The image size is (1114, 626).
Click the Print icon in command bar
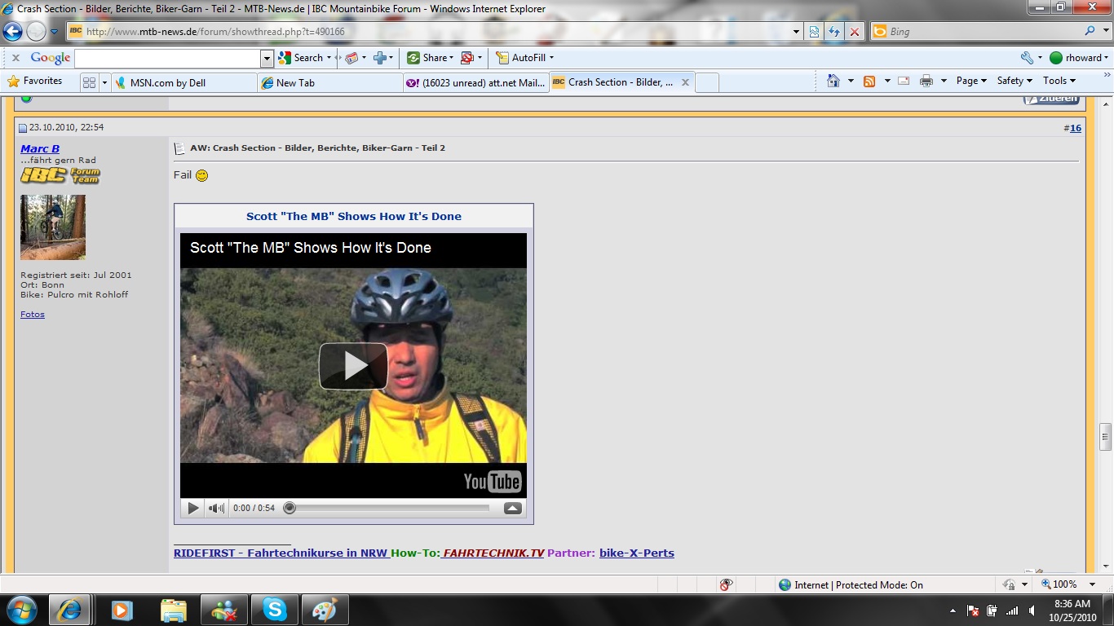pyautogui.click(x=926, y=81)
